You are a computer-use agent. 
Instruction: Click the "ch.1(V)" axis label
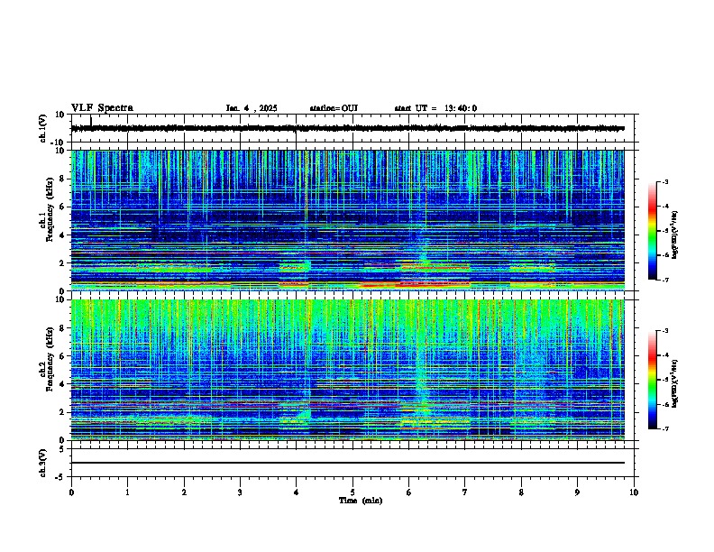click(x=43, y=128)
